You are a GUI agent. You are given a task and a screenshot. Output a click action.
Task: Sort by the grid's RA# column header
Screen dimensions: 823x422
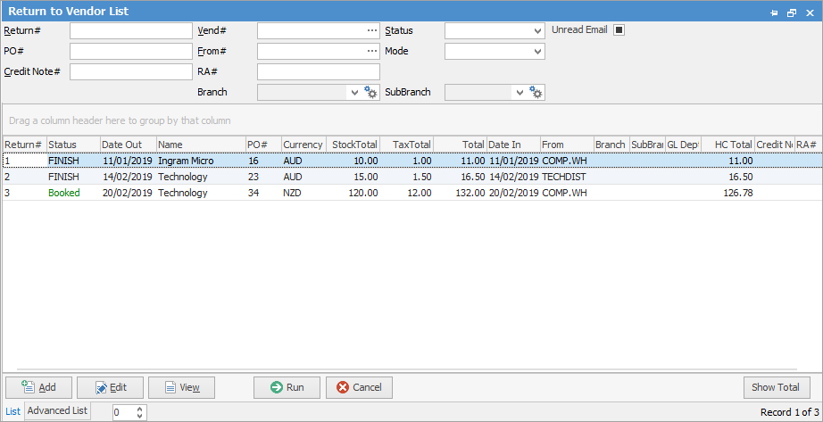click(x=807, y=145)
